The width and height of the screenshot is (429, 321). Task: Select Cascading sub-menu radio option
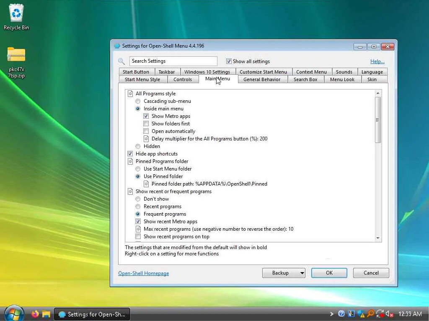(x=138, y=101)
